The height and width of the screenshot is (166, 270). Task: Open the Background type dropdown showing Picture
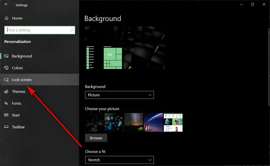tap(119, 95)
